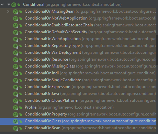Viewport: 158px width, 134px height.
Task: Click the annotation icon of ConditionalOnJndi
Action: point(15,73)
